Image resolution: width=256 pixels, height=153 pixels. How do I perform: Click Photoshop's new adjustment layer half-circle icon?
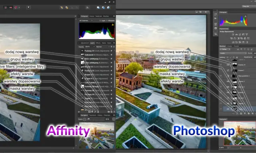(245, 114)
